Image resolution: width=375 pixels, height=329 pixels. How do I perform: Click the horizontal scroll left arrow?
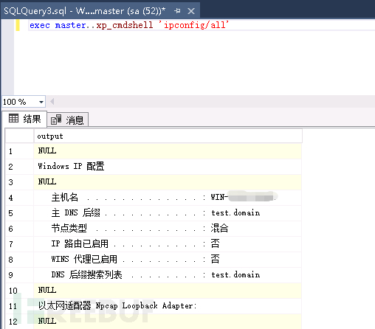[x=52, y=101]
